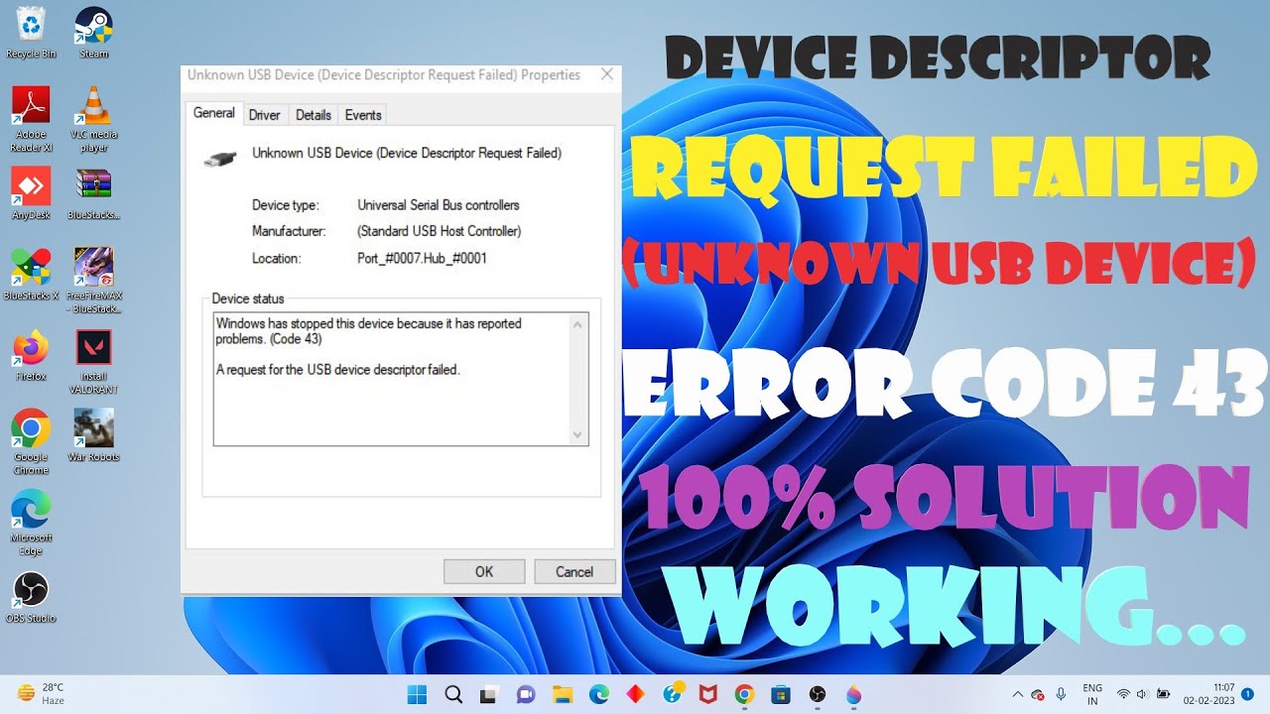Screen dimensions: 1270x714
Task: Click the microphone tray icon
Action: [x=1061, y=694]
